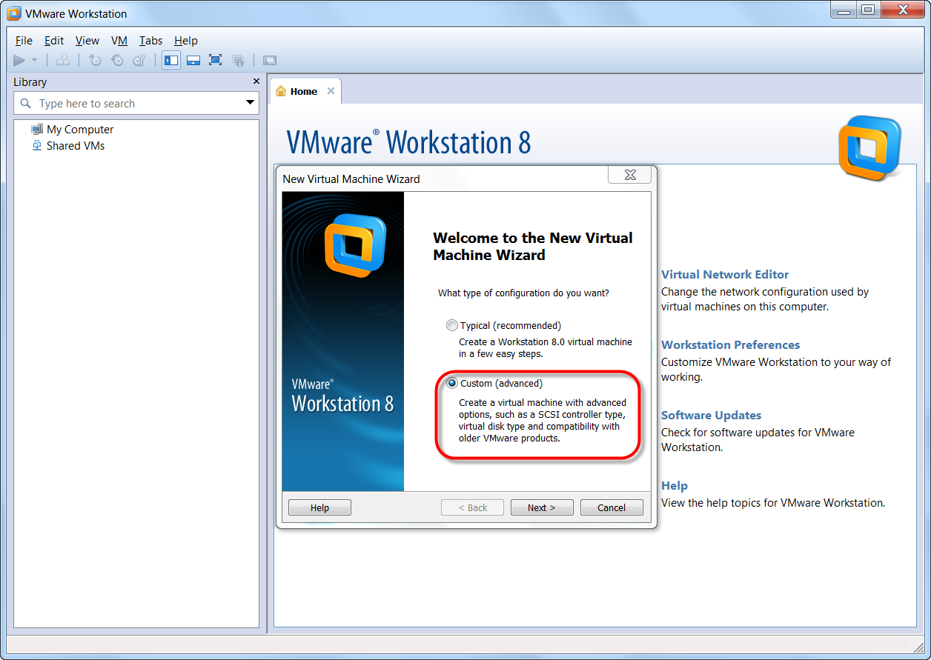Open the Edit menu
This screenshot has height=660, width=931.
[54, 41]
